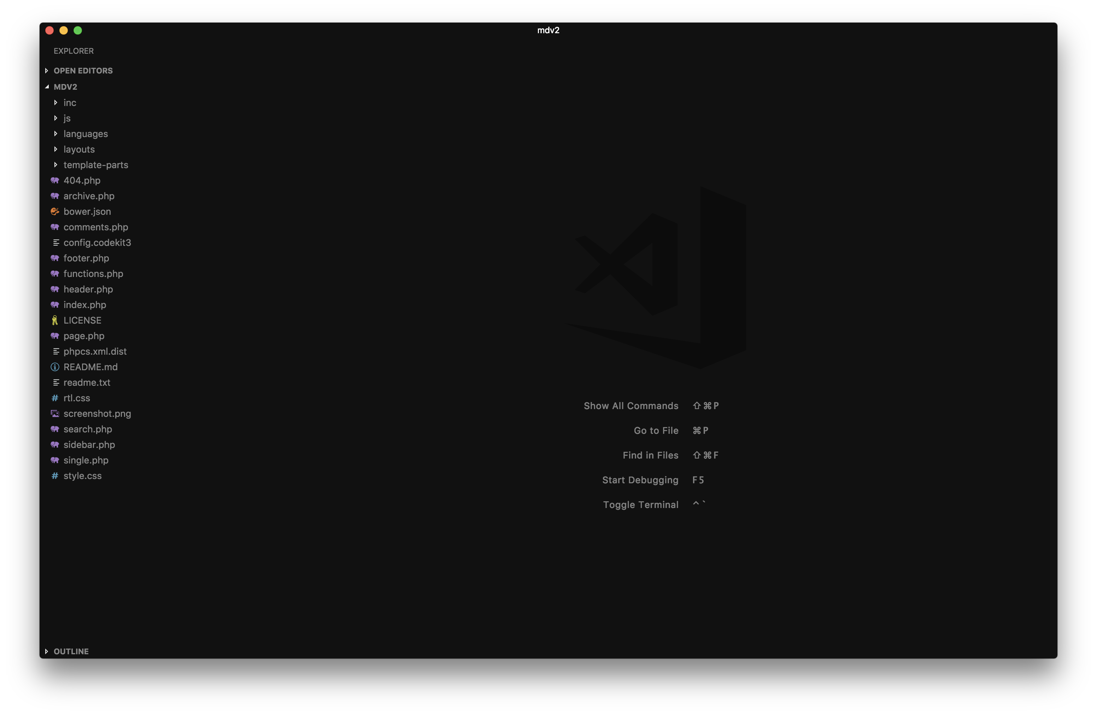Expand the OPEN EDITORS section
The height and width of the screenshot is (715, 1097).
point(47,71)
